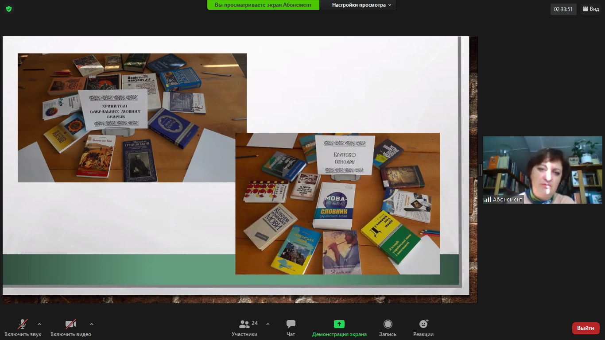
Task: Click the divider handle beside video panel
Action: point(481,170)
